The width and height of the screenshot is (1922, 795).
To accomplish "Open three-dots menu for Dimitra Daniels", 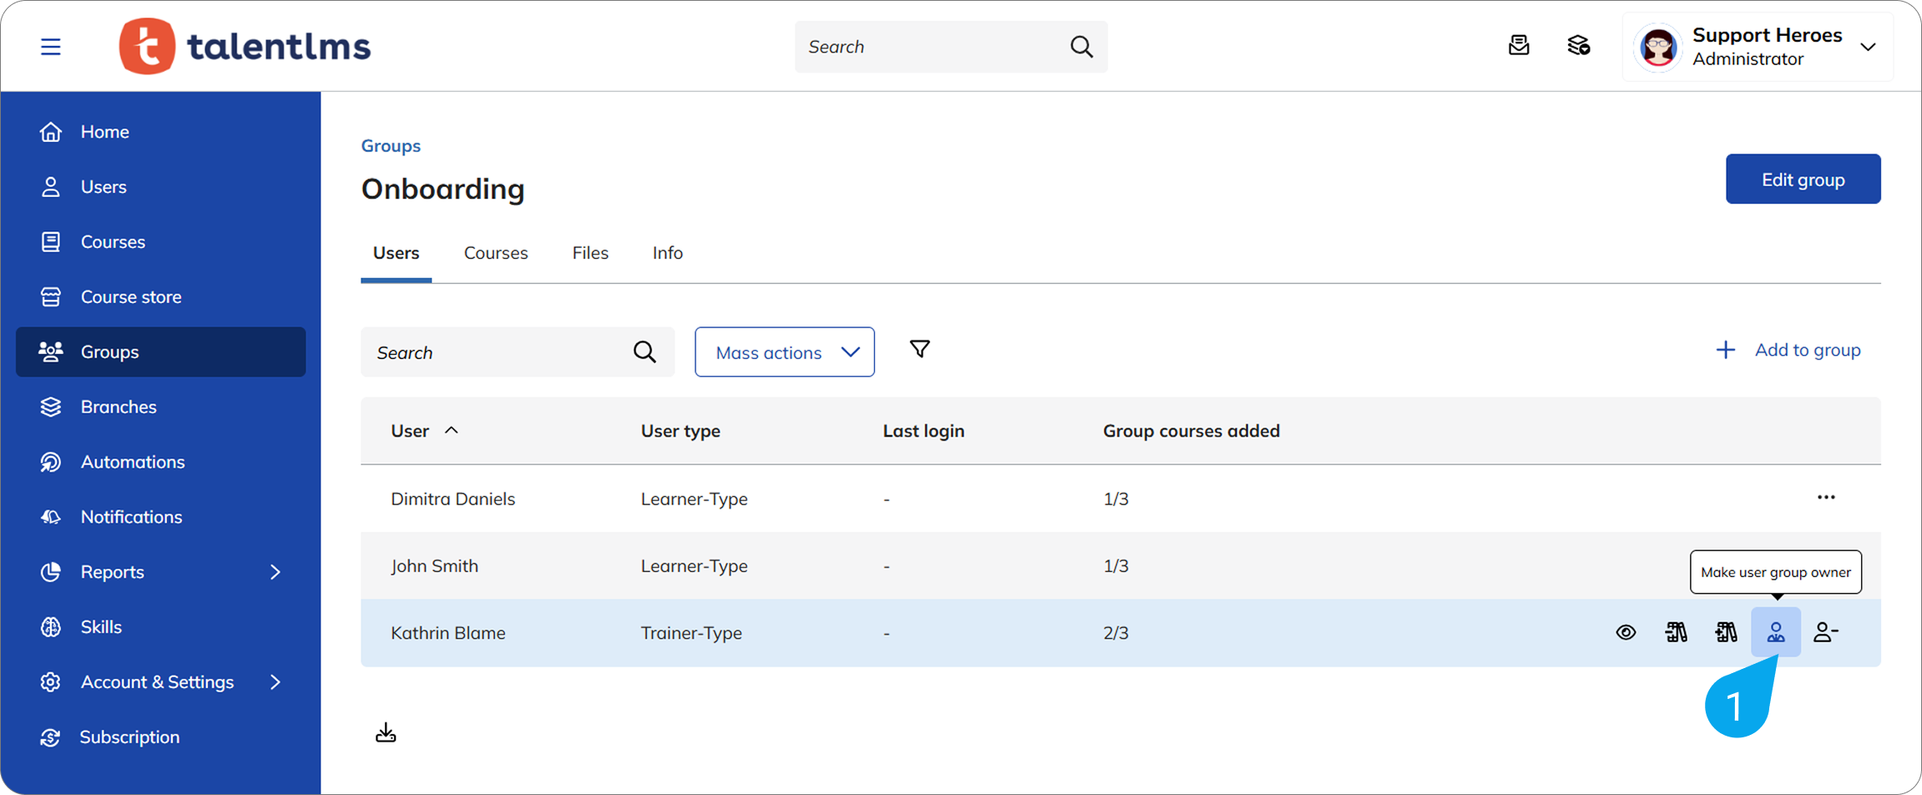I will point(1826,498).
